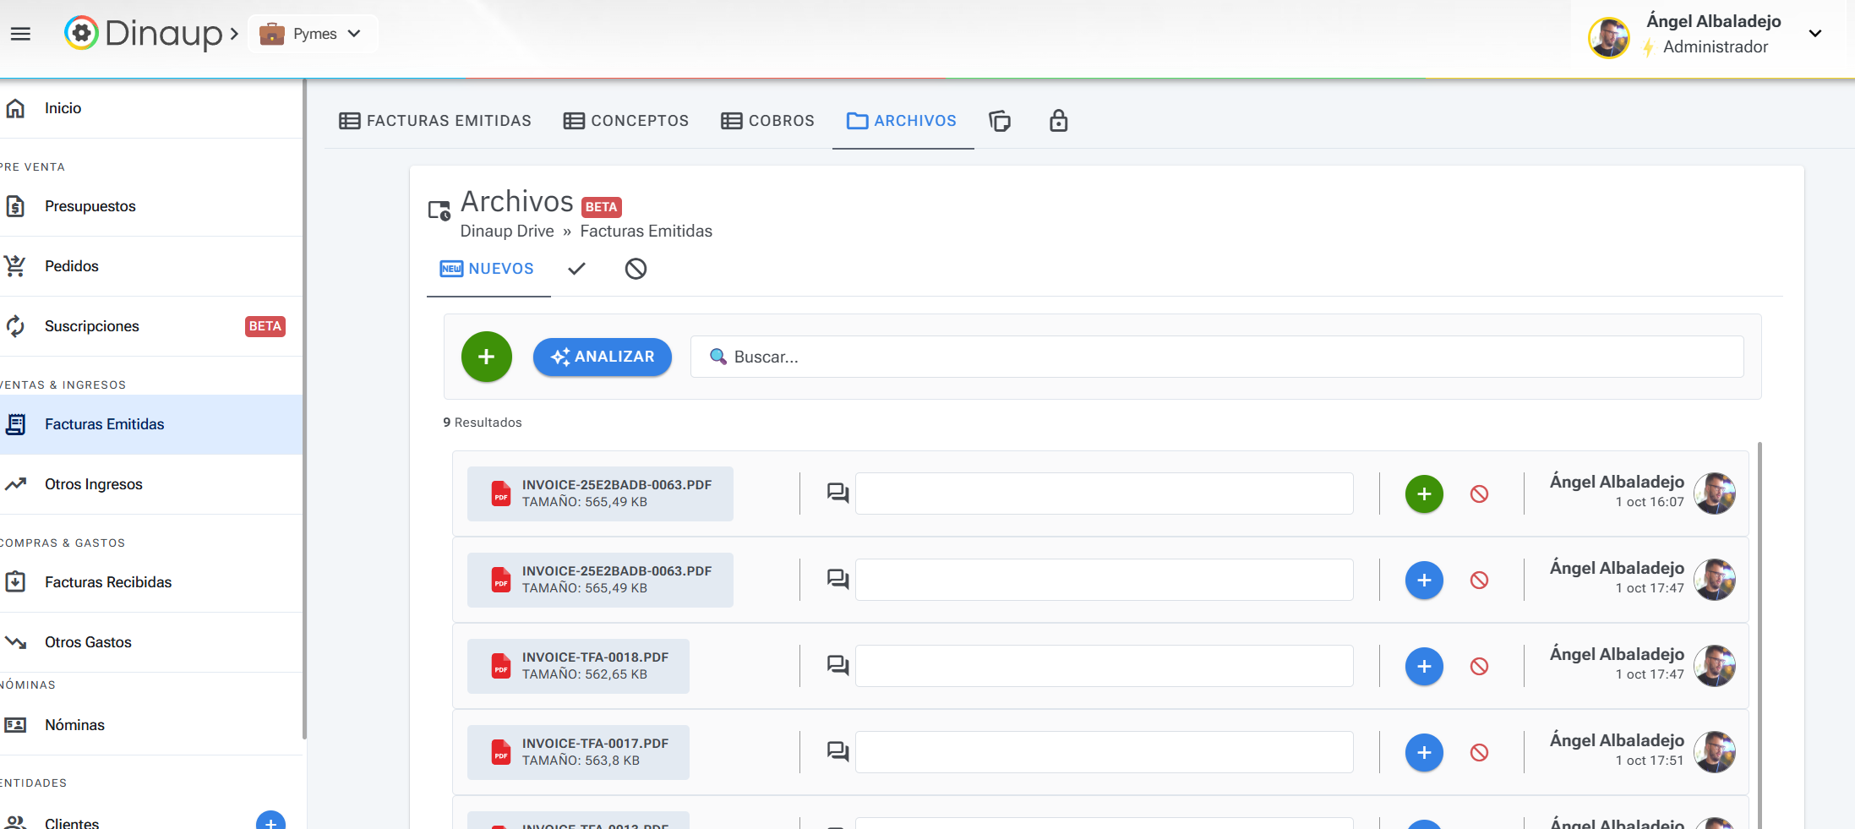1855x829 pixels.
Task: Switch to the Cobros tab
Action: [x=767, y=121]
